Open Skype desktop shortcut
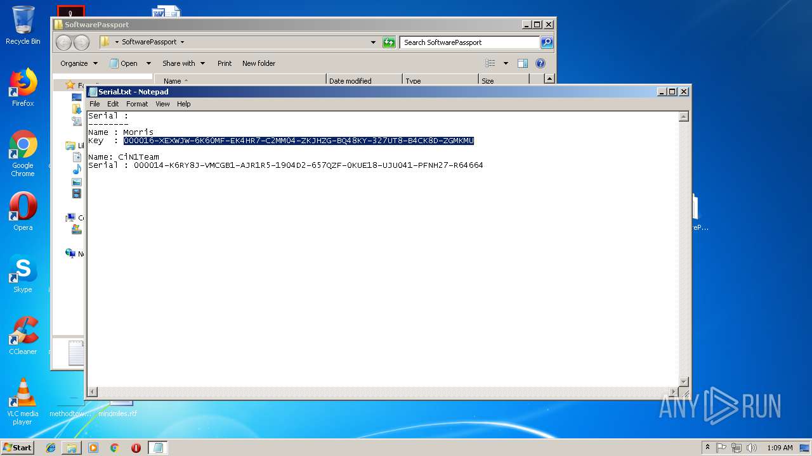This screenshot has height=456, width=812. 23,274
